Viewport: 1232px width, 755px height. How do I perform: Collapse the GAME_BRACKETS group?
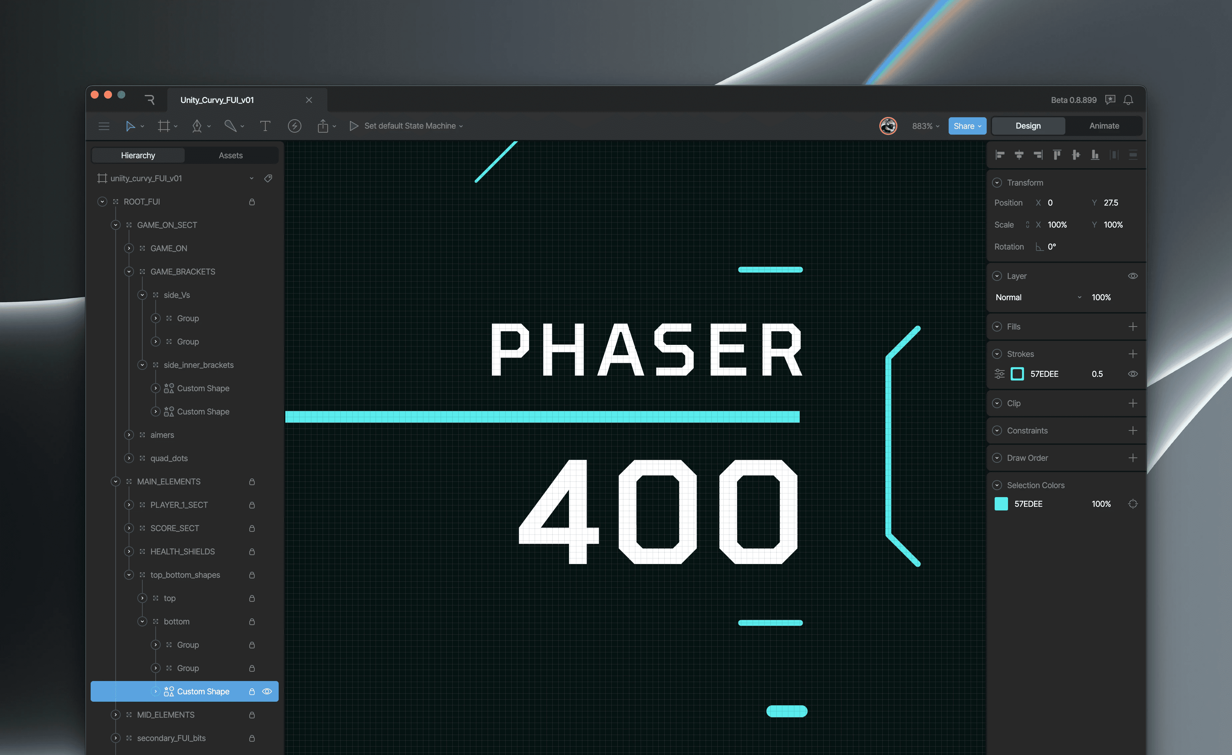pos(129,271)
